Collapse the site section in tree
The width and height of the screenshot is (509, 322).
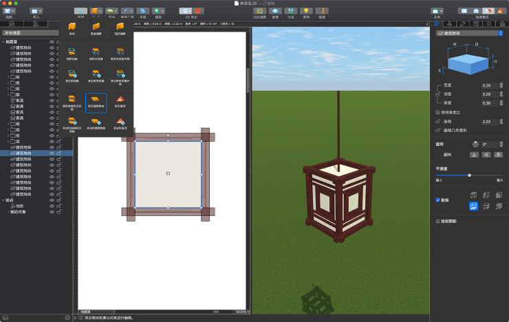tap(3, 200)
